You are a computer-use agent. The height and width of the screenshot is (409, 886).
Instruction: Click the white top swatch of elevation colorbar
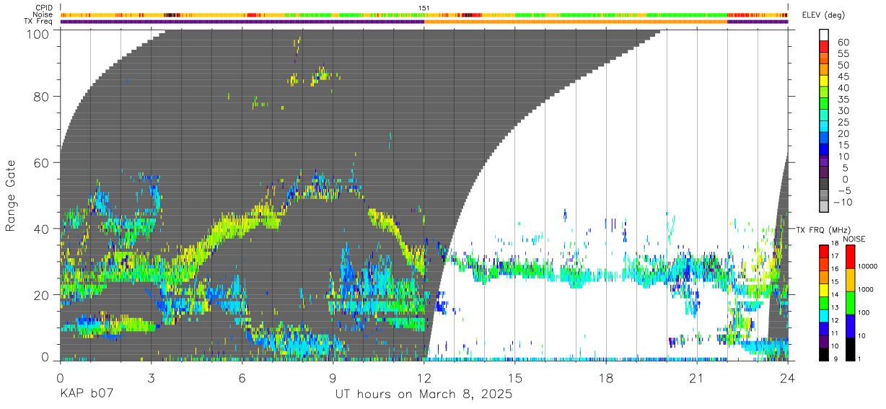click(825, 35)
